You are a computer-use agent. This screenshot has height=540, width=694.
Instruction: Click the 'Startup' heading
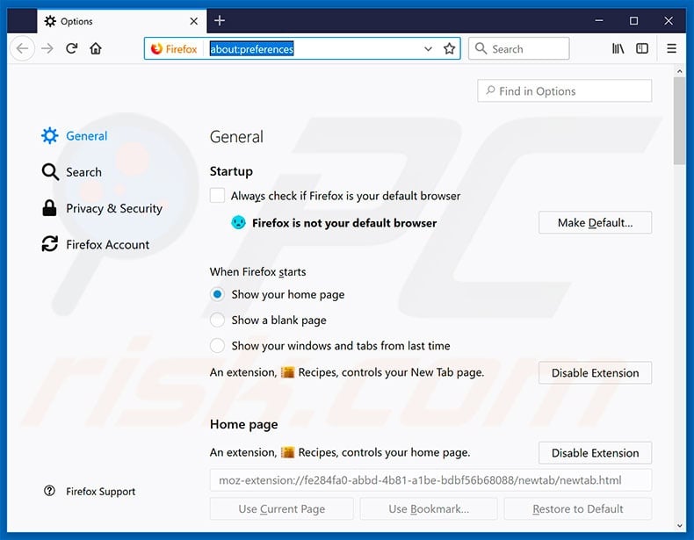tap(231, 171)
